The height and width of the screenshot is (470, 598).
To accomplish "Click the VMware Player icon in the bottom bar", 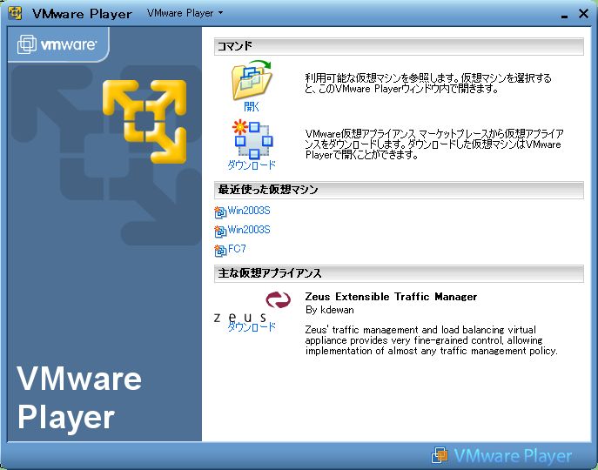I will click(440, 455).
